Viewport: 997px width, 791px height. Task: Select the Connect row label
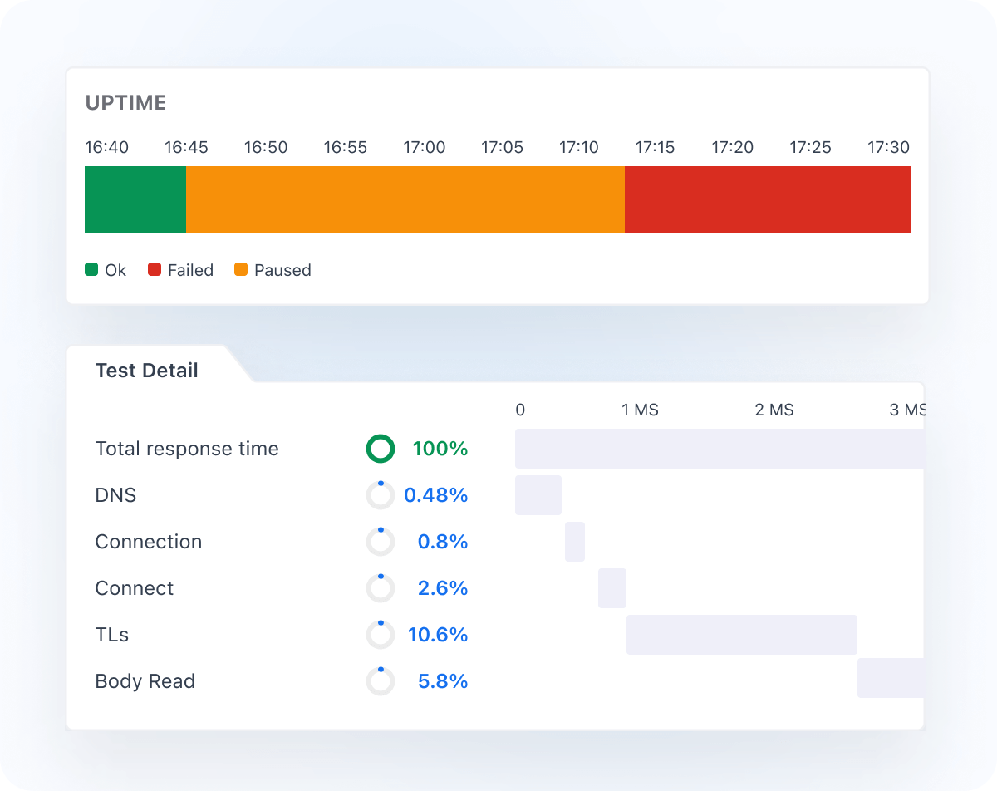click(135, 588)
